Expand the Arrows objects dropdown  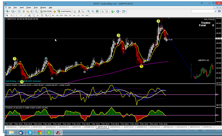click(49, 15)
